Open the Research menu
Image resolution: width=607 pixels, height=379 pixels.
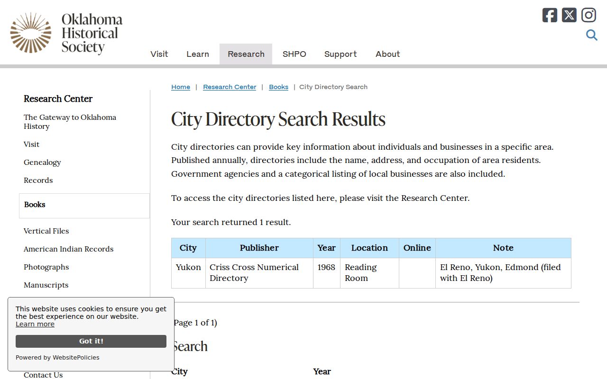pos(246,54)
